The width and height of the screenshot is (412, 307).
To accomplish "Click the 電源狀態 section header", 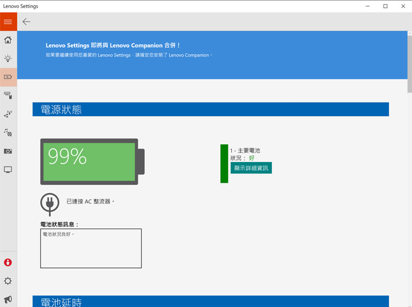I will point(211,109).
